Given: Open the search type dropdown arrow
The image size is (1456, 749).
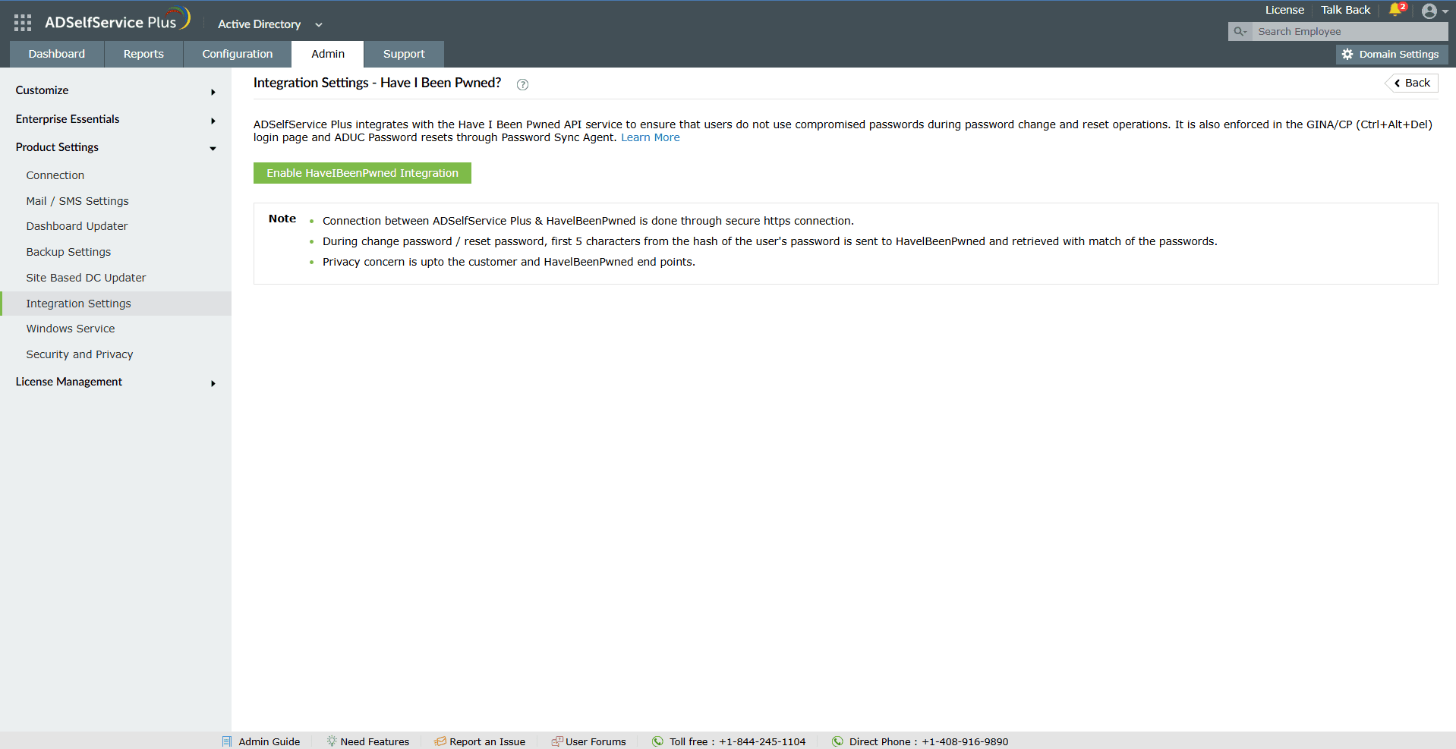Looking at the screenshot, I should (x=1246, y=32).
